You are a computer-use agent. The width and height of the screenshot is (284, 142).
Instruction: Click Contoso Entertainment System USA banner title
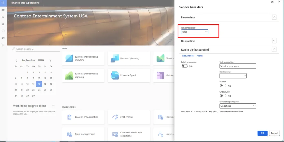(51, 16)
